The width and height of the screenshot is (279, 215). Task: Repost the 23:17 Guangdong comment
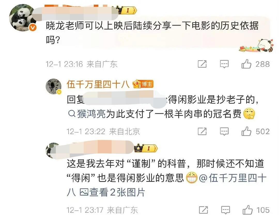(x=203, y=210)
